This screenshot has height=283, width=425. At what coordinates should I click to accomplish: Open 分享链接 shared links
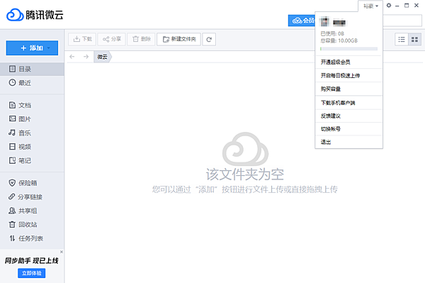point(32,196)
